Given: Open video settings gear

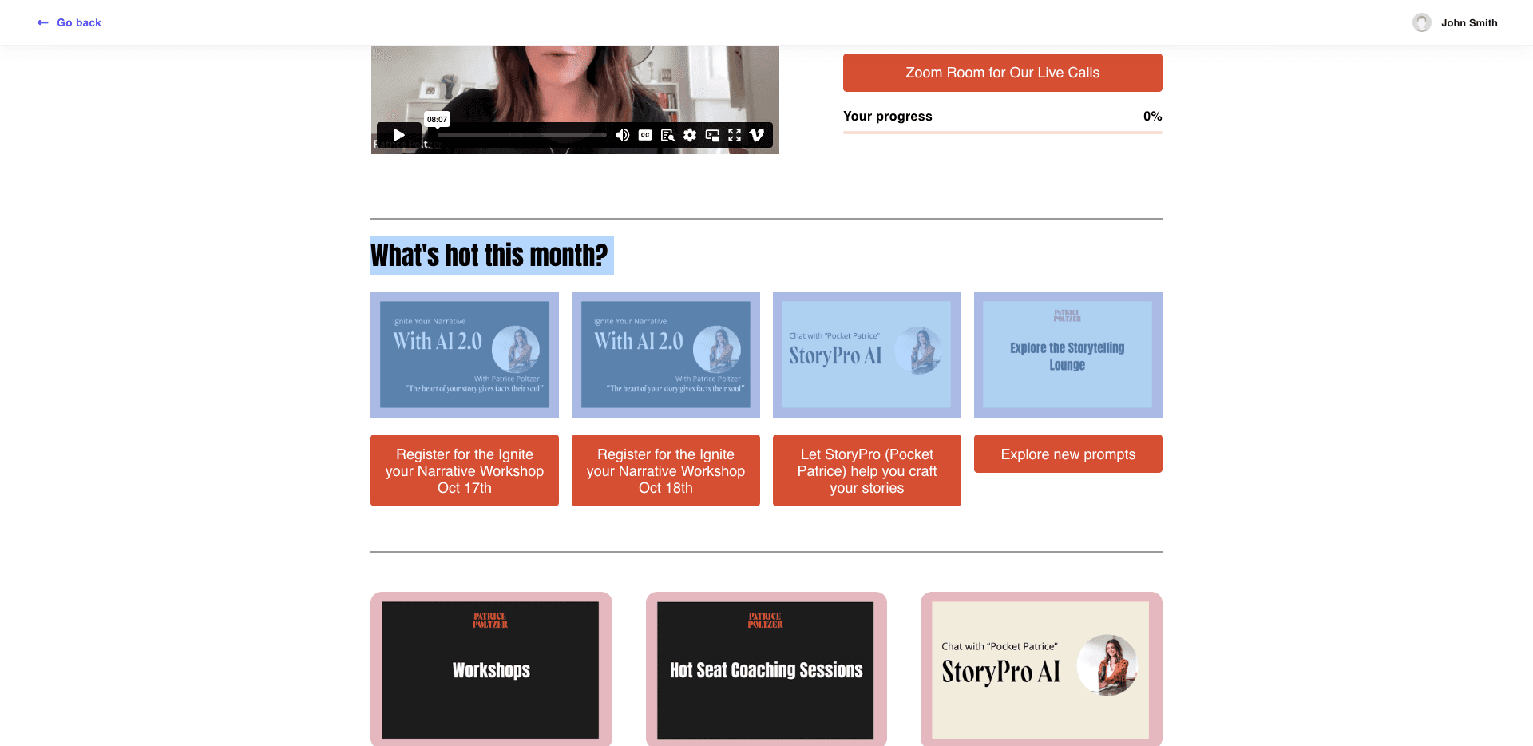Looking at the screenshot, I should click(x=690, y=135).
